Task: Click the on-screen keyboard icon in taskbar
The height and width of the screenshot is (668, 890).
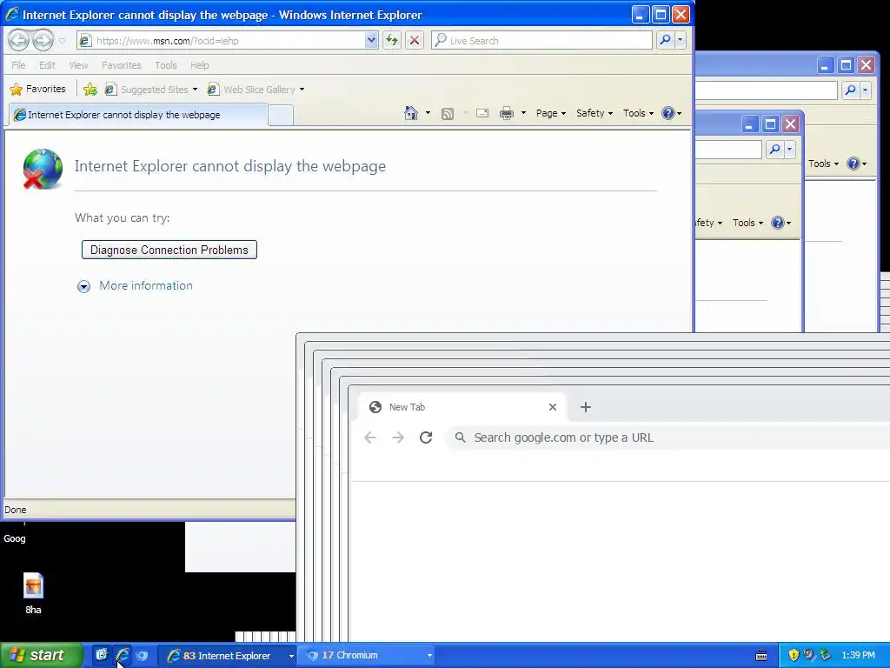Action: click(x=761, y=656)
